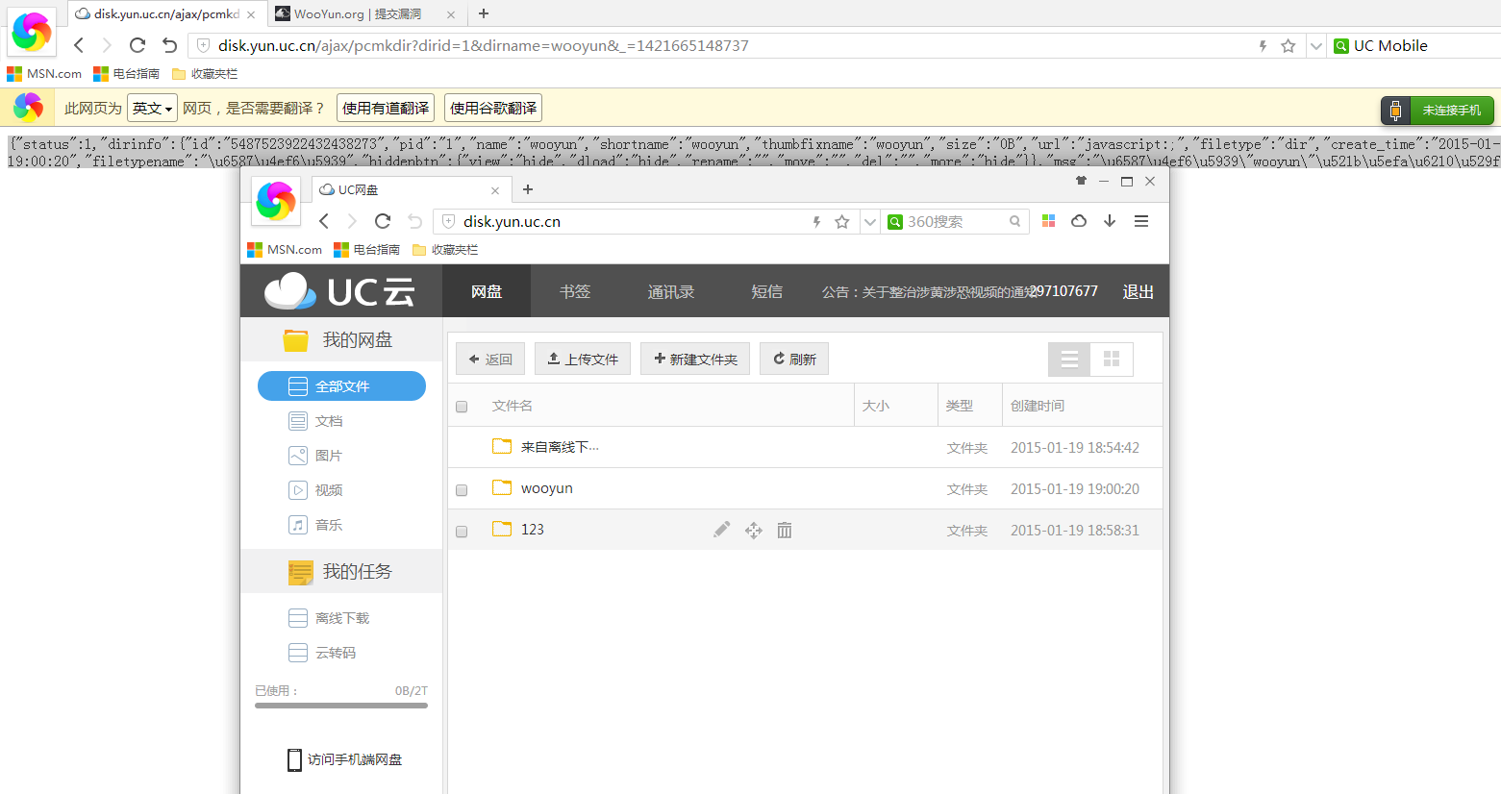Open colorful apps grid icon in inner toolbar

pos(1049,221)
